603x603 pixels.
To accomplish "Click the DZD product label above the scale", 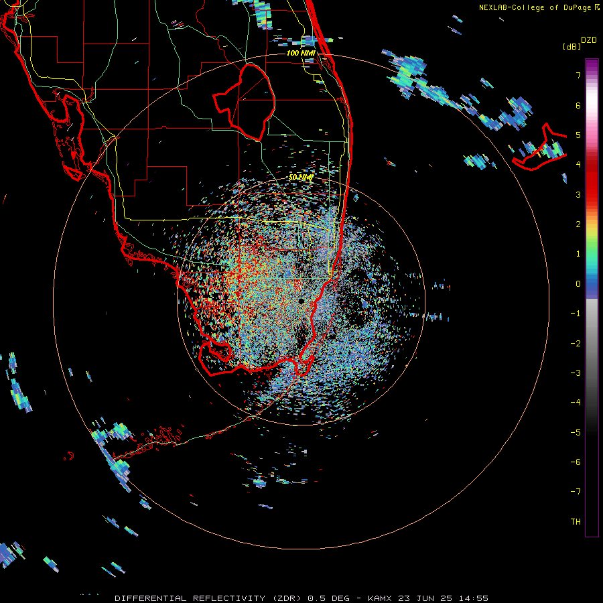I will (x=589, y=40).
